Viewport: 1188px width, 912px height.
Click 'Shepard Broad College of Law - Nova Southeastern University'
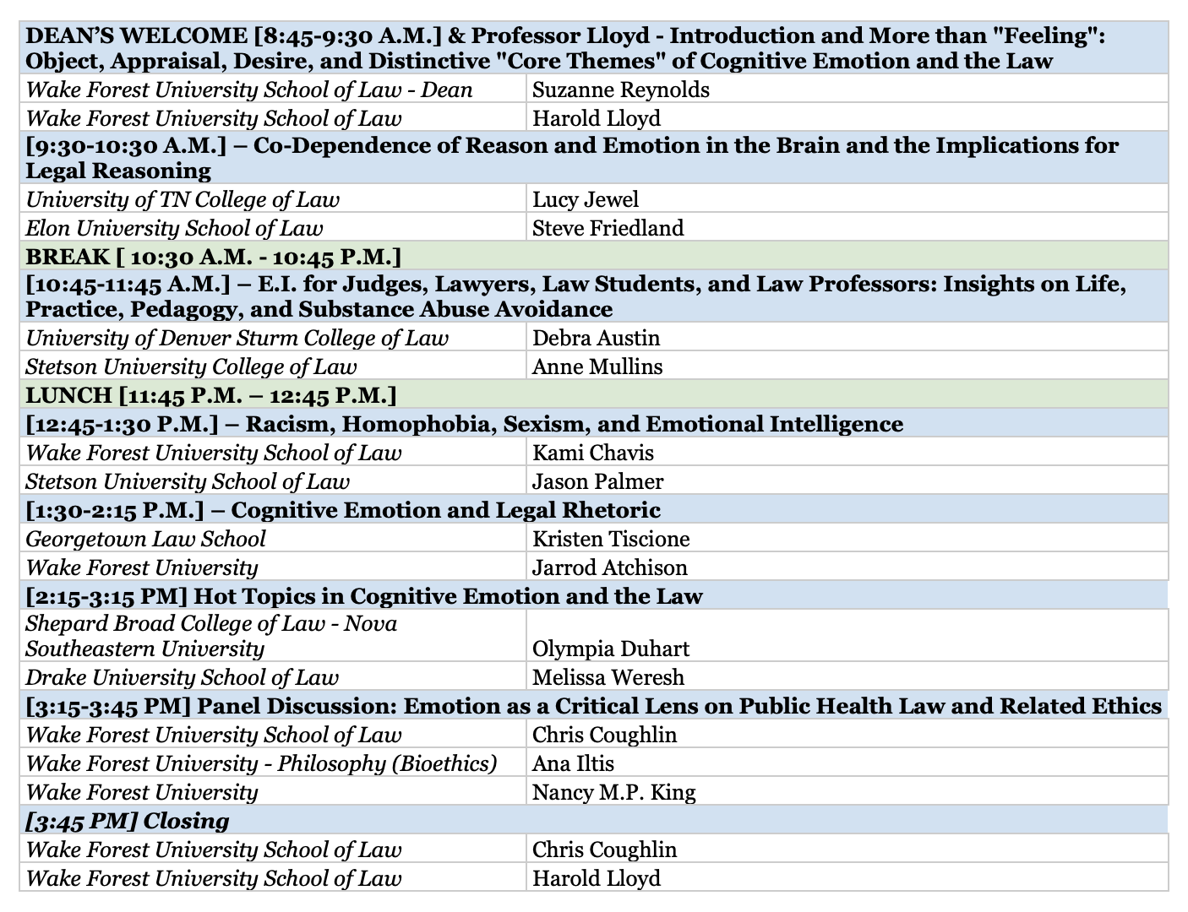click(x=211, y=636)
